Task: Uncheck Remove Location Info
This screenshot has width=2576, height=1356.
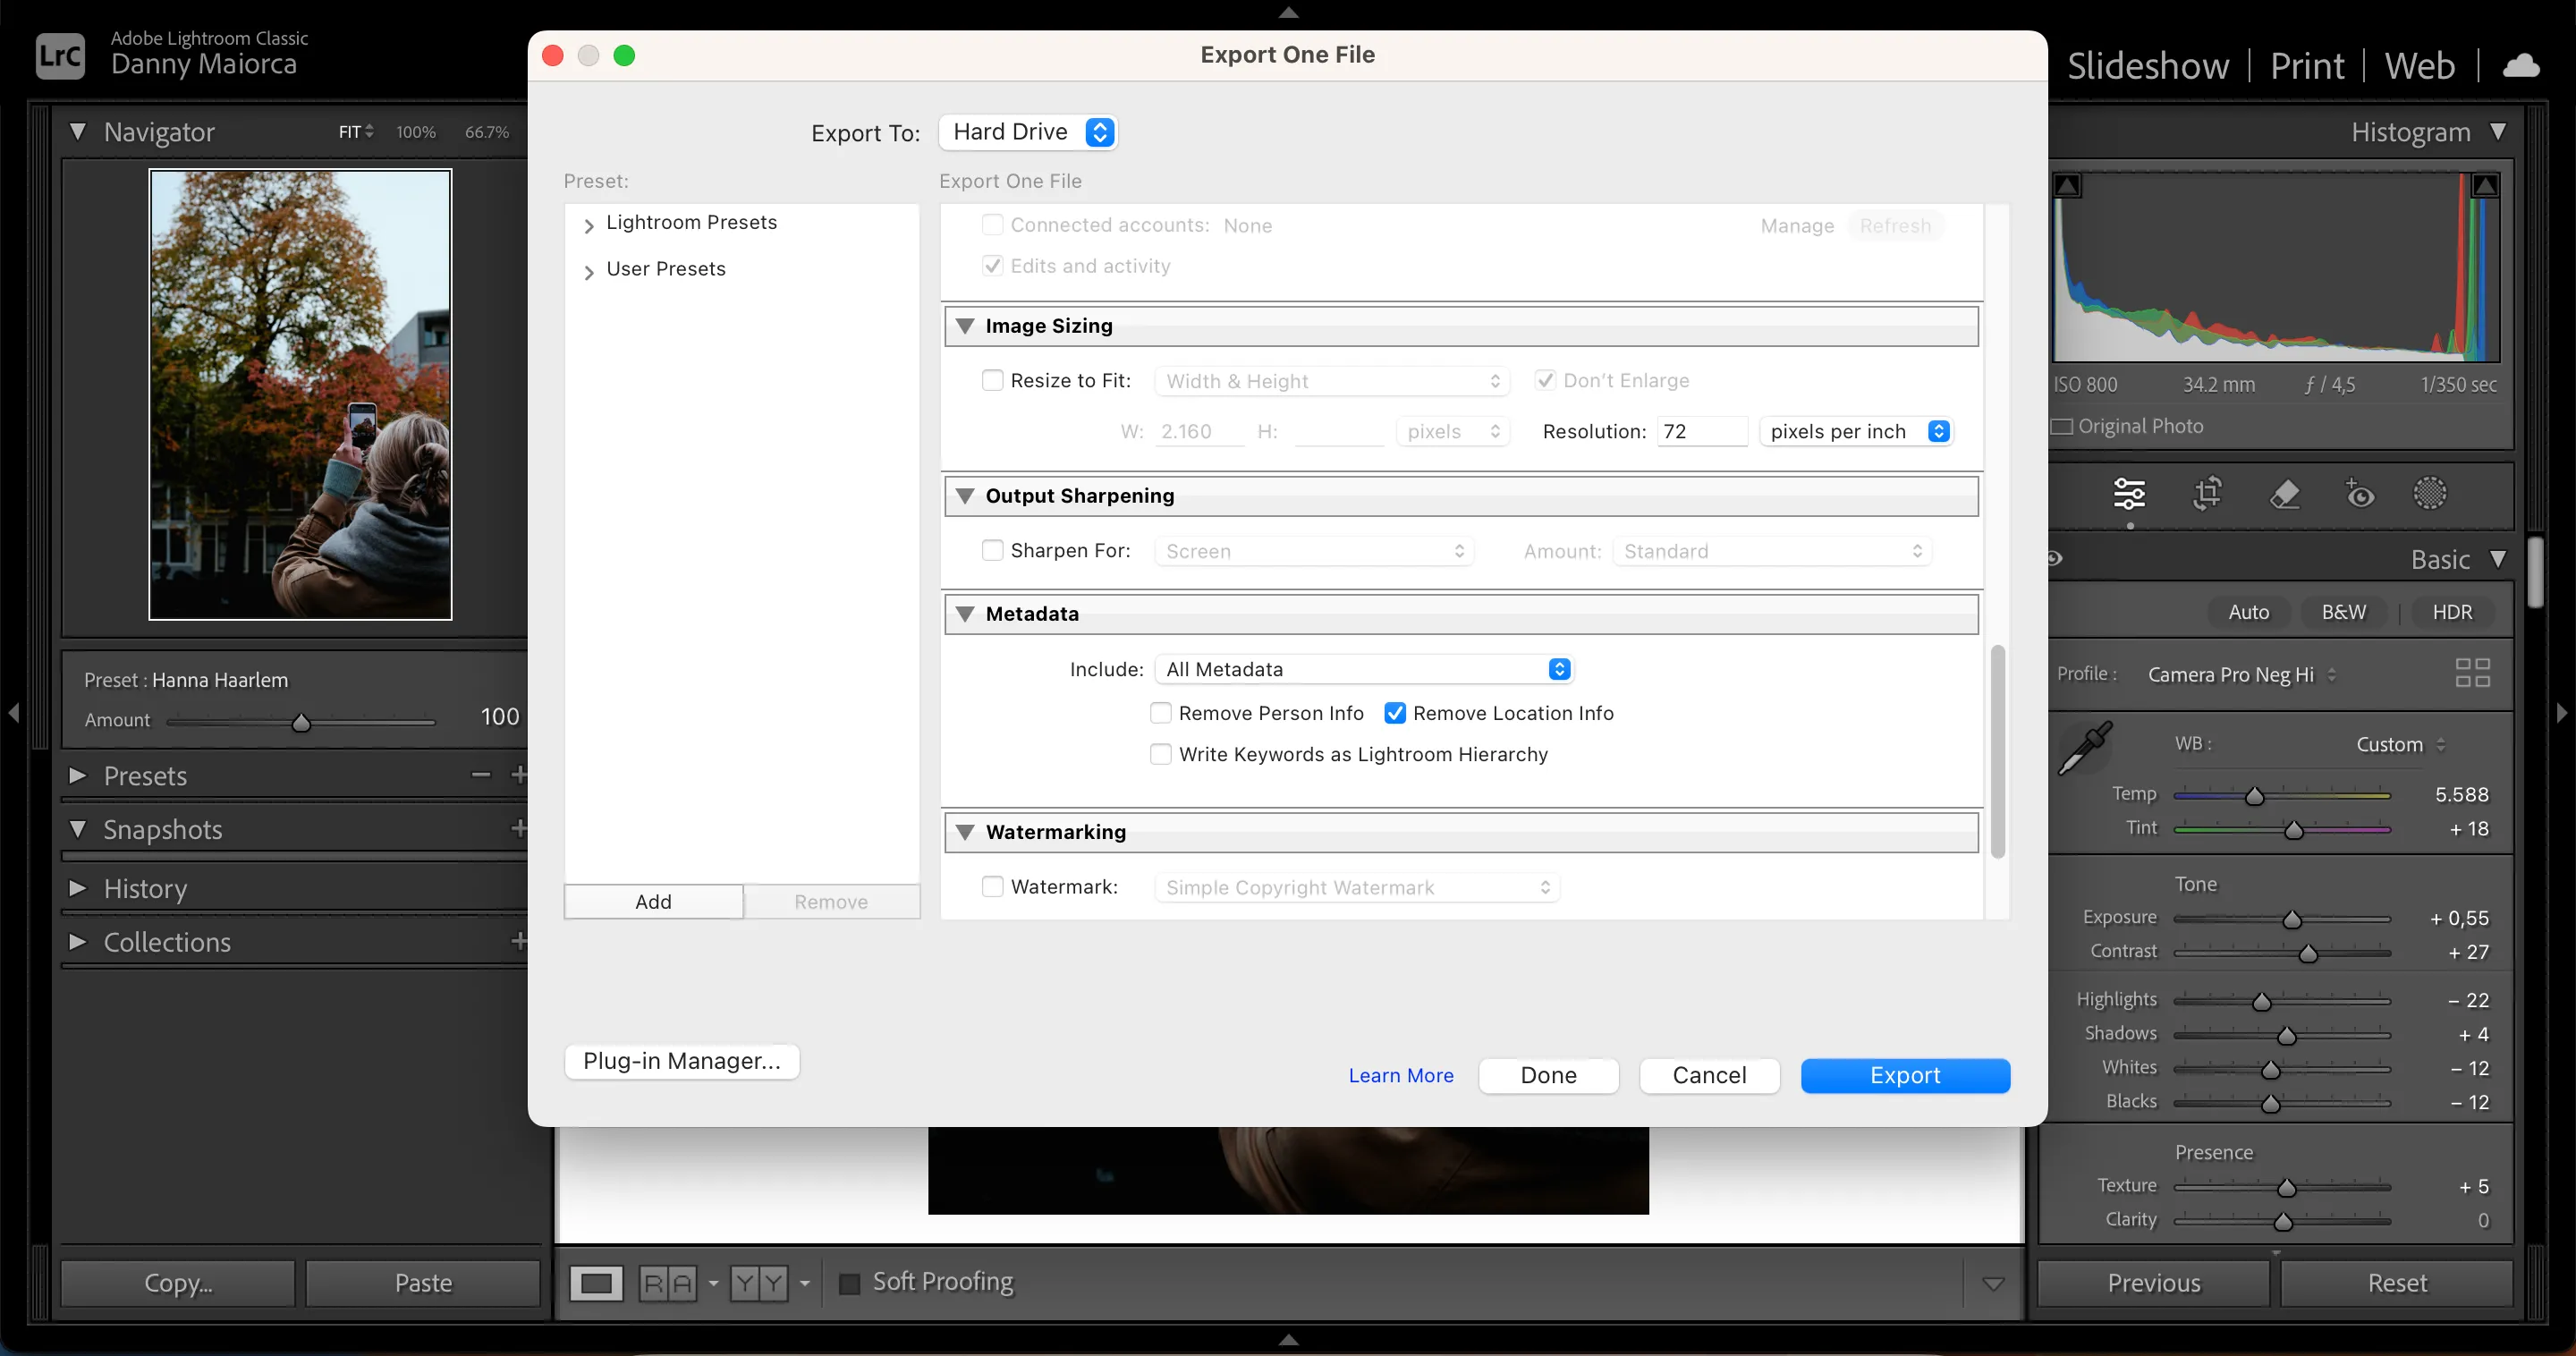Action: pos(1395,713)
